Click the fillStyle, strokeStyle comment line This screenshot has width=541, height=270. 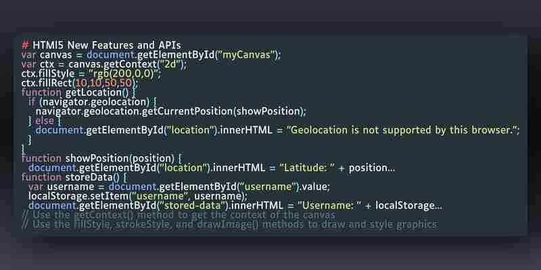[x=229, y=225]
